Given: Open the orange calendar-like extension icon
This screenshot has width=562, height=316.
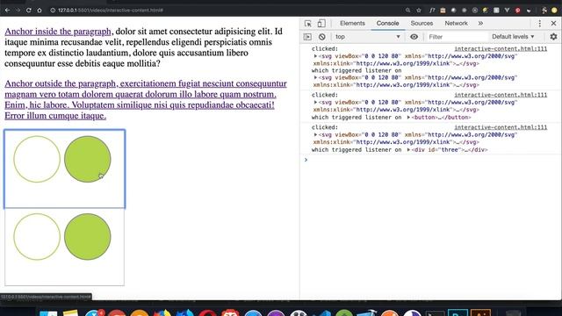Looking at the screenshot, I should (443, 11).
